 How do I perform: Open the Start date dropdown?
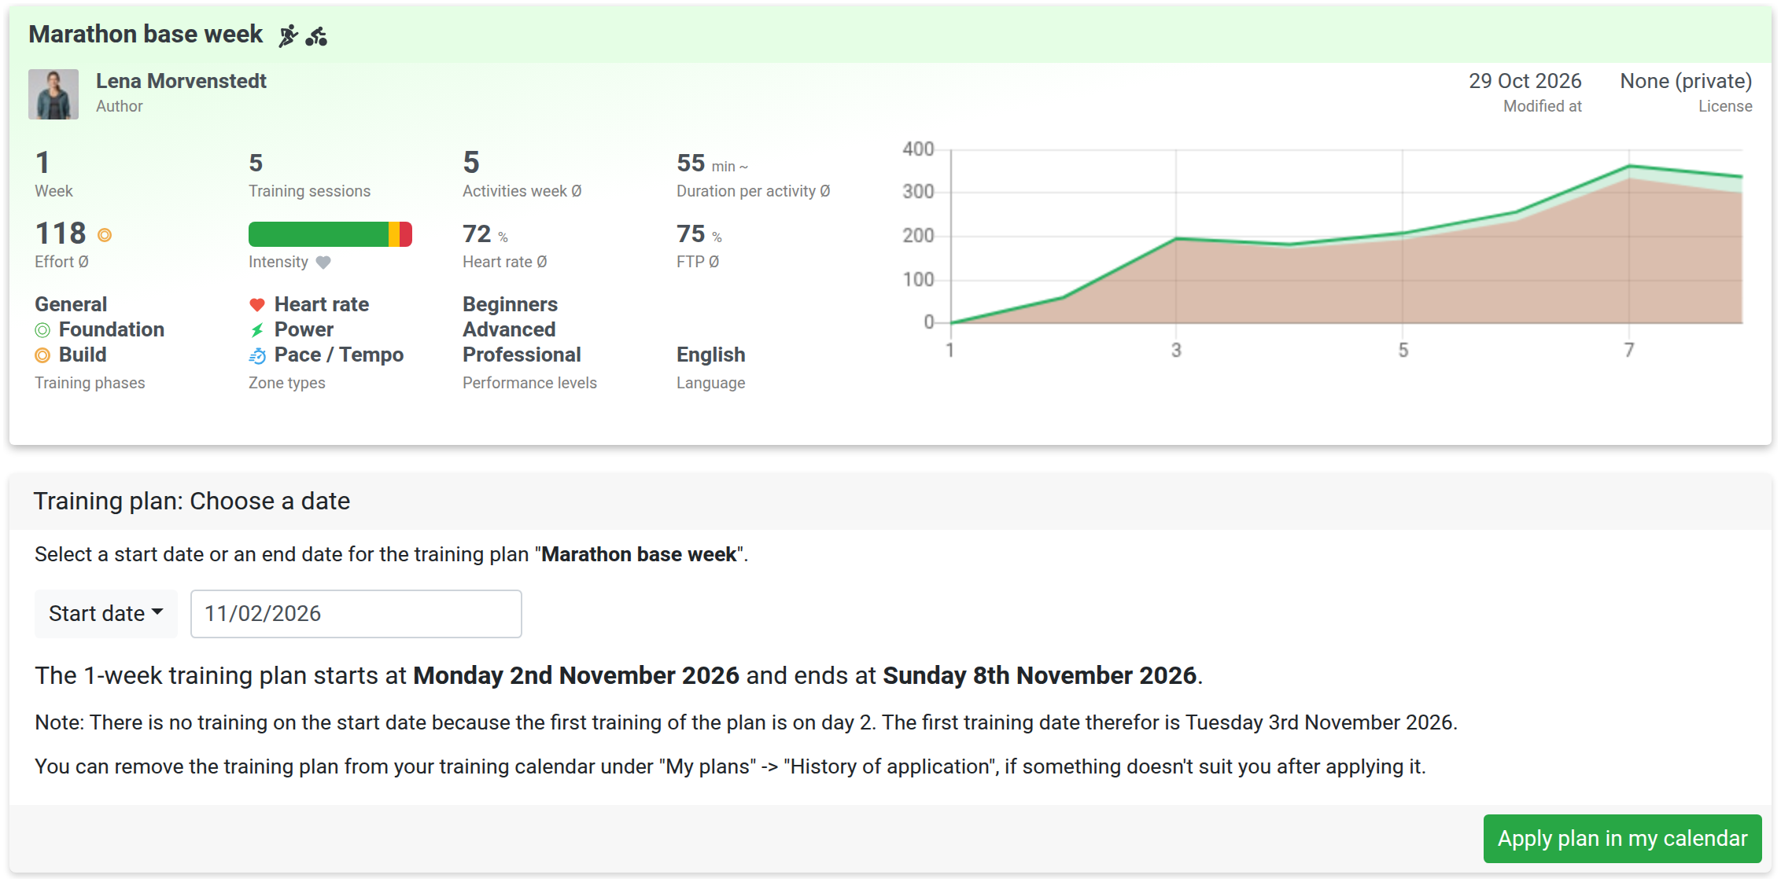[106, 614]
